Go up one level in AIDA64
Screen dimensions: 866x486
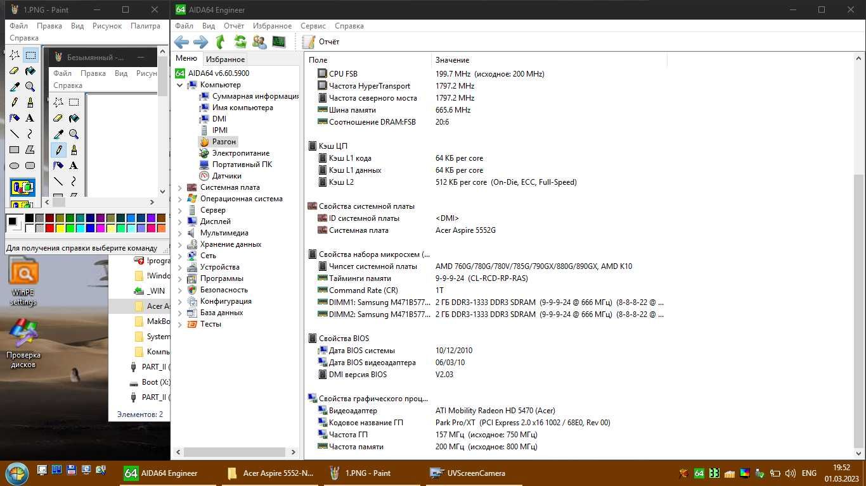(220, 42)
